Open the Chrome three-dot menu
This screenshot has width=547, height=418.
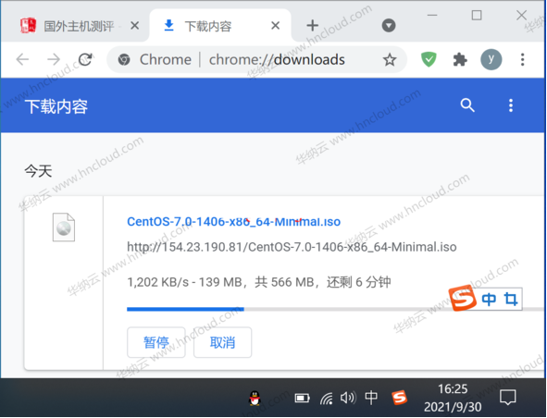[x=522, y=59]
